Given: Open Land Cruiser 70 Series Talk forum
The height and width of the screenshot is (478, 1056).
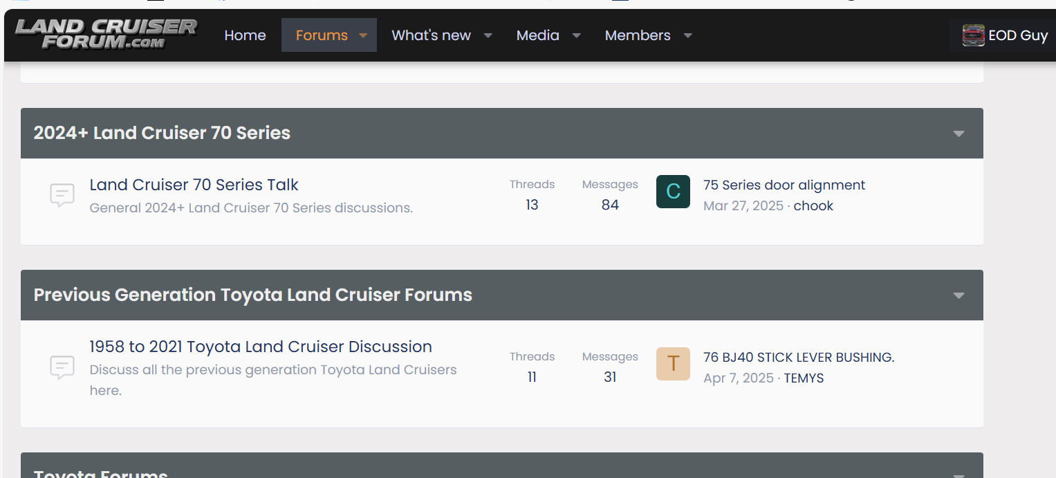Looking at the screenshot, I should pos(194,185).
